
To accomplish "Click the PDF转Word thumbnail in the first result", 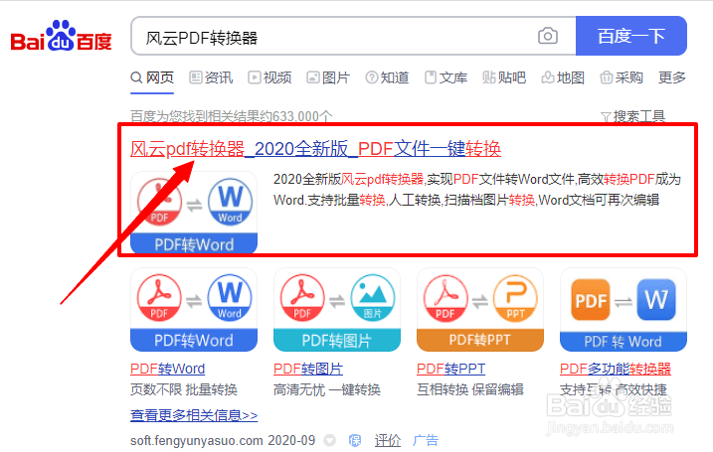I will click(194, 213).
